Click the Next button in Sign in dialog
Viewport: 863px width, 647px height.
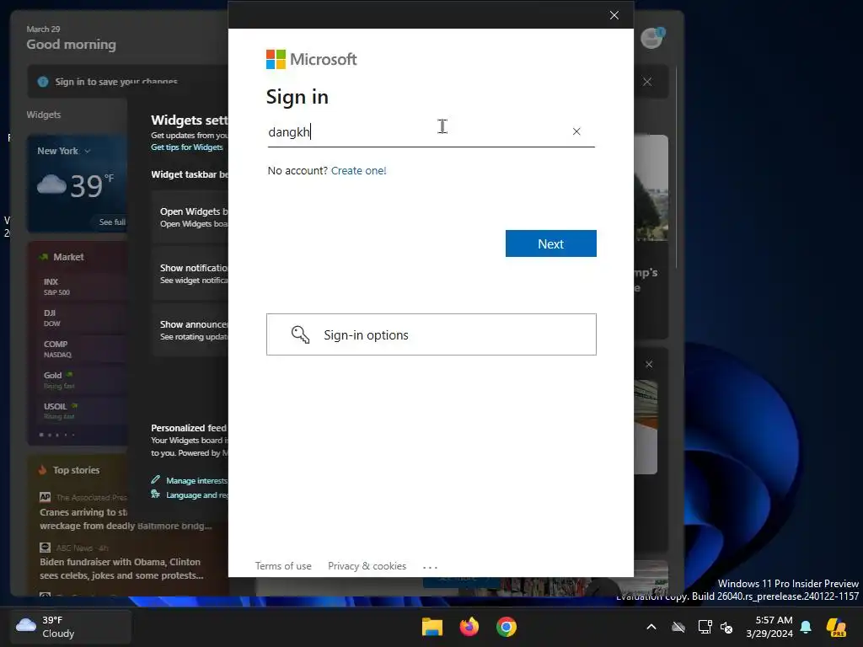(550, 243)
